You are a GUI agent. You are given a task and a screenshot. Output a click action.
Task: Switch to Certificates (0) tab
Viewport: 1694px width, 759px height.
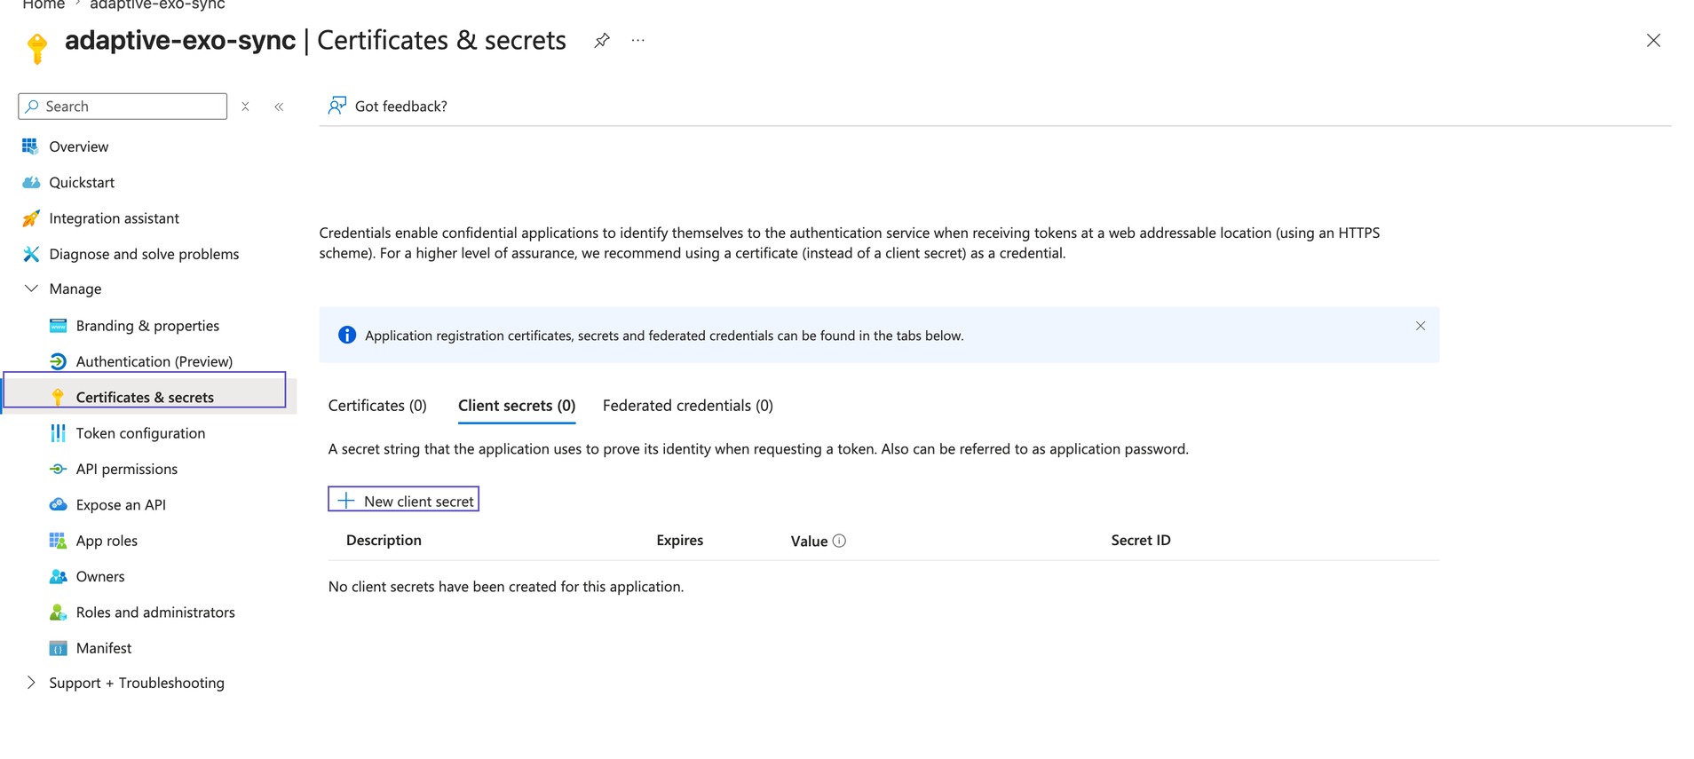pyautogui.click(x=377, y=406)
